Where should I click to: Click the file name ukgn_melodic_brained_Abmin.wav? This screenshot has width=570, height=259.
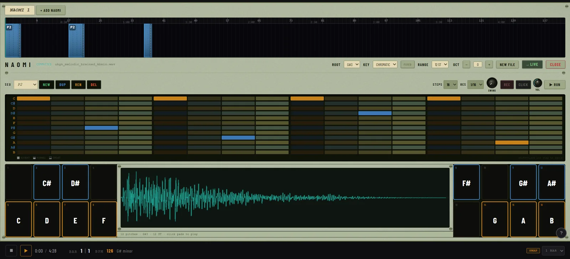click(x=85, y=64)
